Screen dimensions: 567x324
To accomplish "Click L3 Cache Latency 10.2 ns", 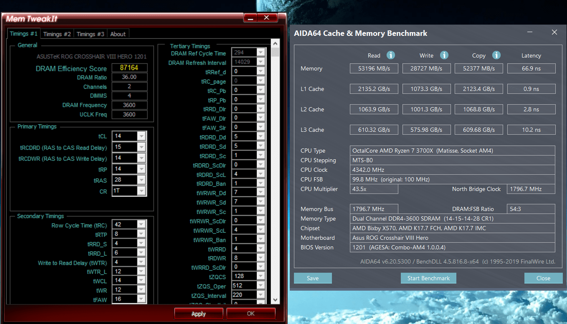I will click(531, 130).
